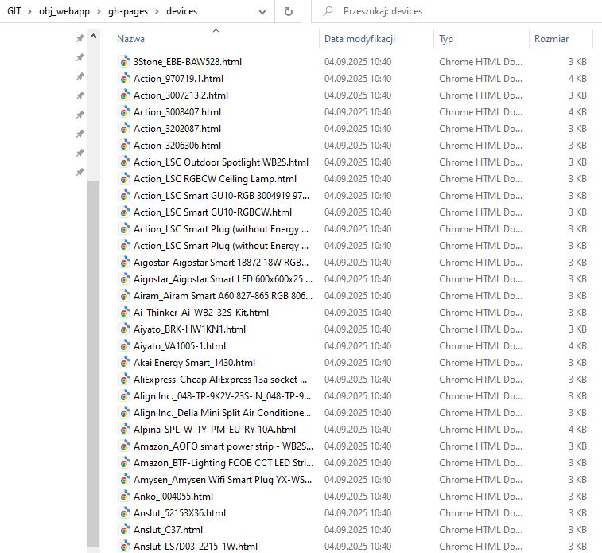
Task: Select file Amazon_BTF-Lighting FCOB CCT LED Stri...
Action: pyautogui.click(x=223, y=463)
